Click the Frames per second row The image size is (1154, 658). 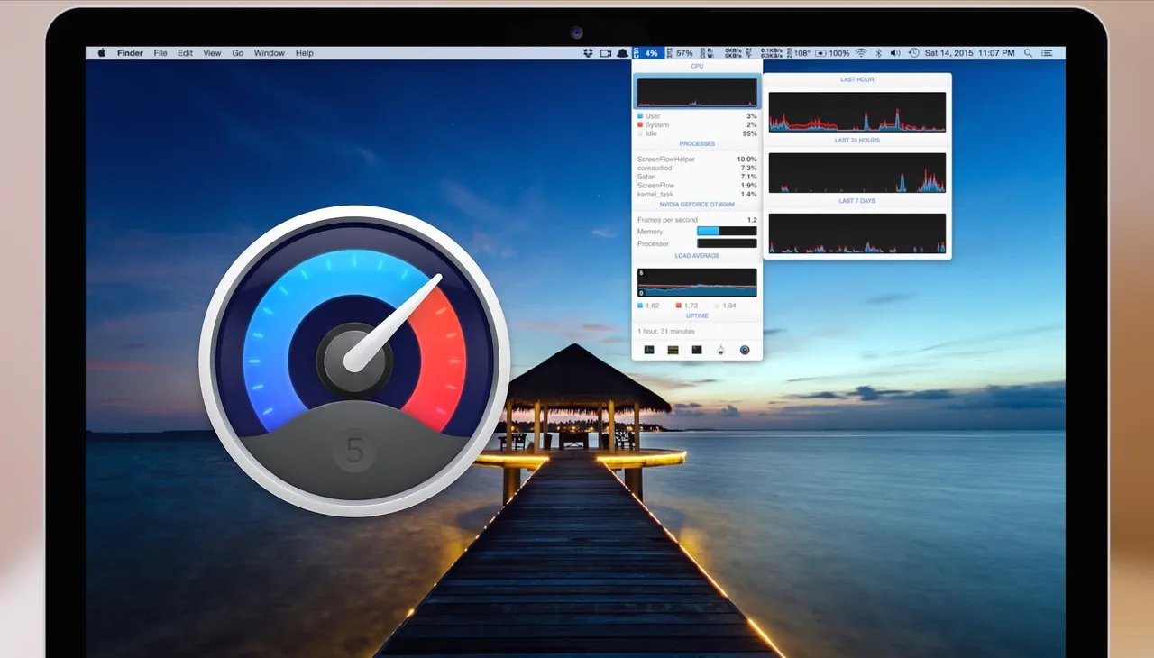click(x=697, y=220)
